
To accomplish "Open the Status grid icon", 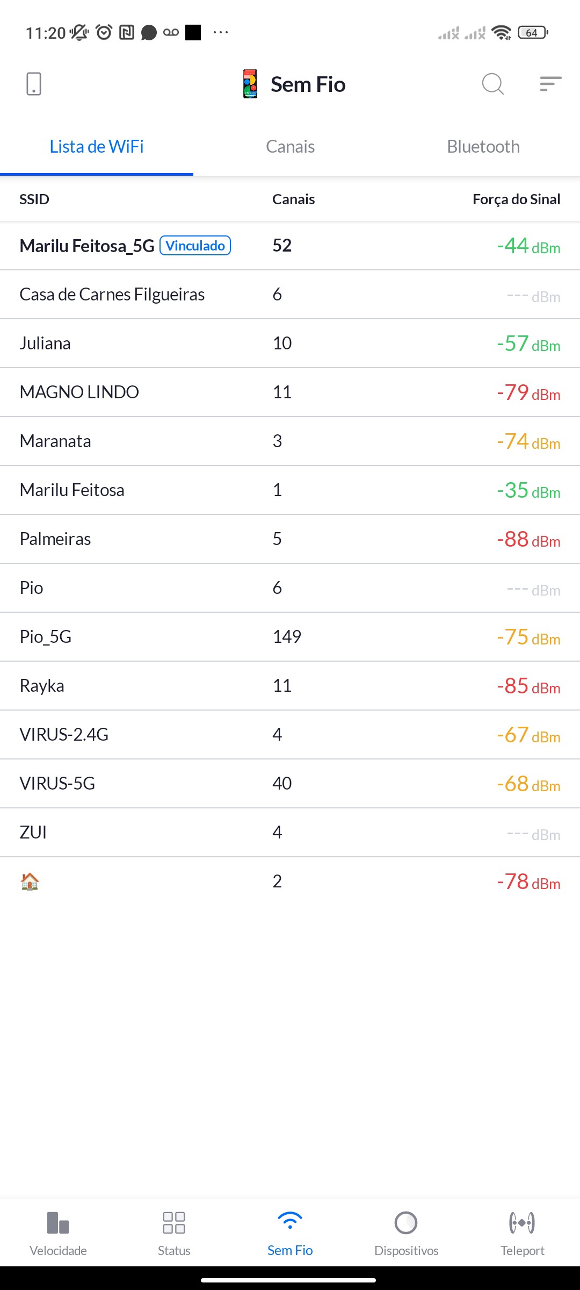I will pyautogui.click(x=174, y=1223).
